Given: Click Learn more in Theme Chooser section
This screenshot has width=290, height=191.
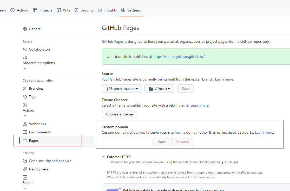Looking at the screenshot, I should [x=200, y=105].
